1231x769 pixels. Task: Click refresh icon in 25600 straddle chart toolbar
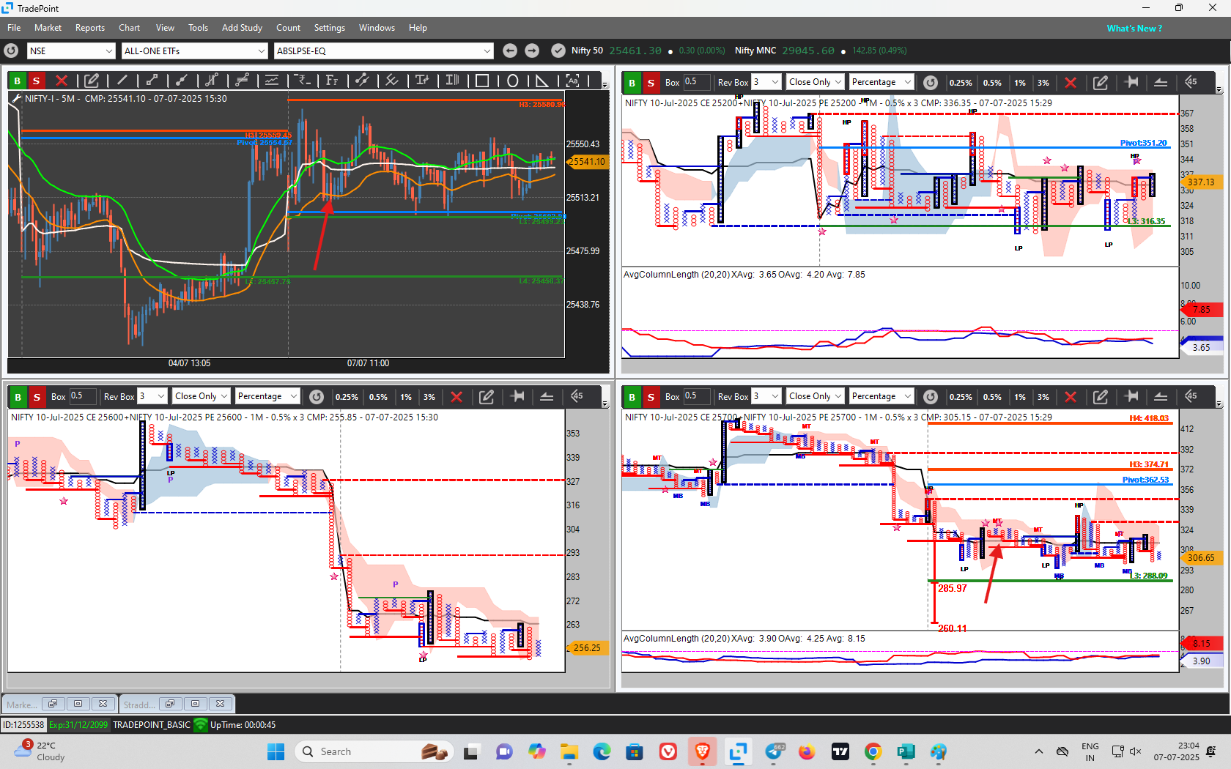click(x=316, y=396)
